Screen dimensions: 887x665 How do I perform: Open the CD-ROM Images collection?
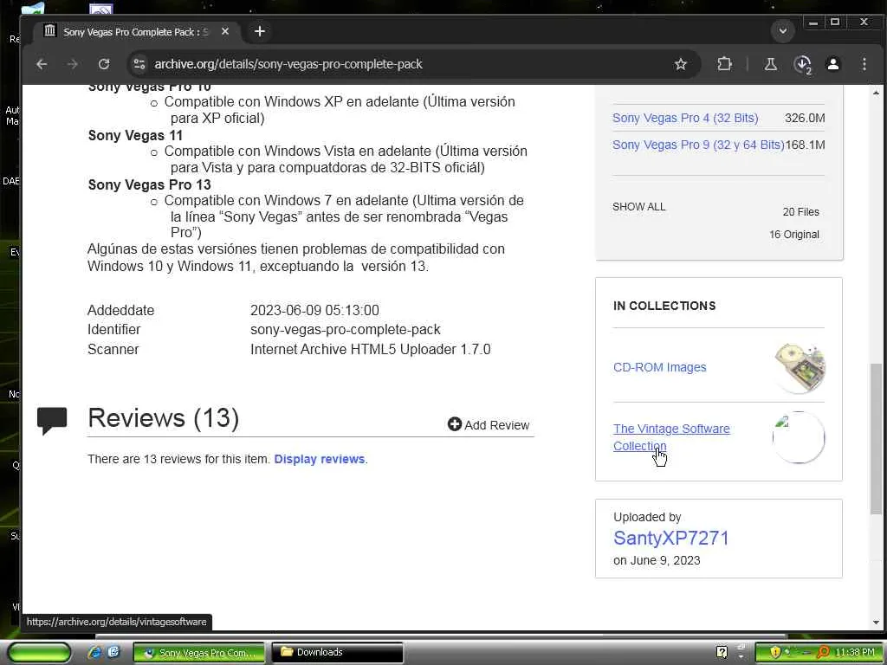coord(659,367)
